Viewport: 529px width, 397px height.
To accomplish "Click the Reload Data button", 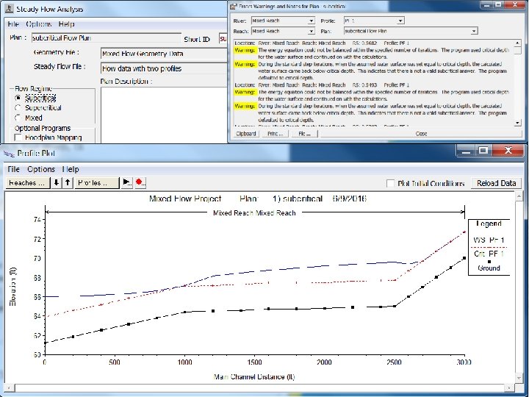I will point(496,183).
